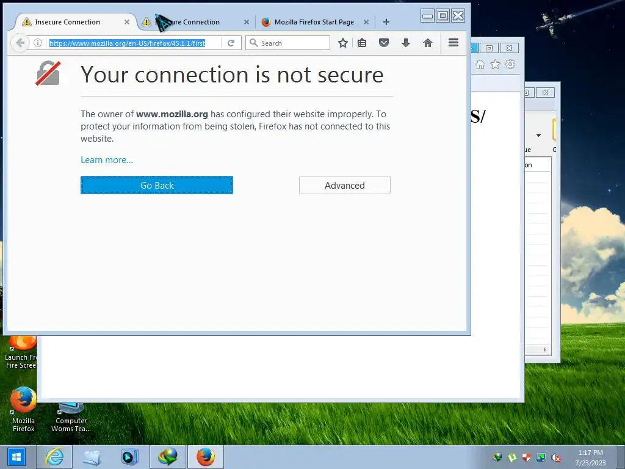
Task: Open a new tab with plus button
Action: pos(386,22)
